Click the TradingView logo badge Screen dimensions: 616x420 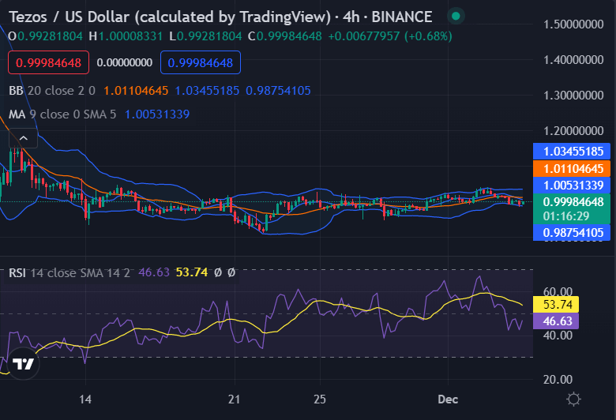23,364
